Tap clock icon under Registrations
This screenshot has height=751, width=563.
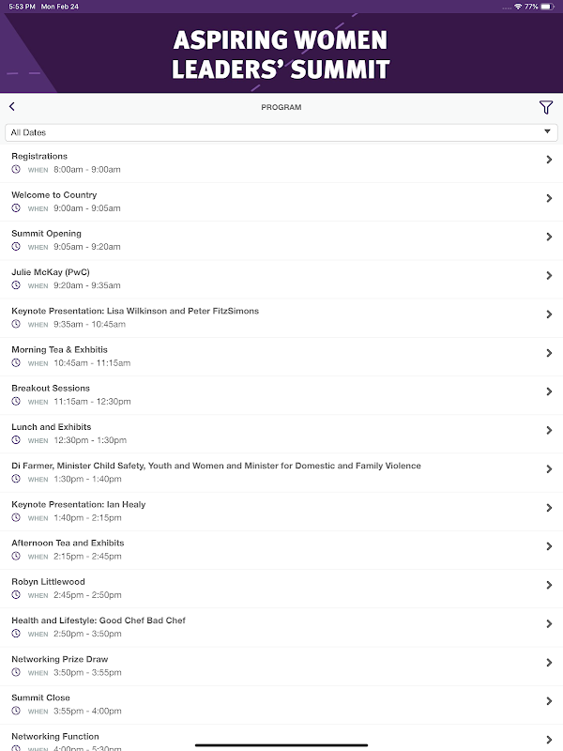(x=16, y=170)
